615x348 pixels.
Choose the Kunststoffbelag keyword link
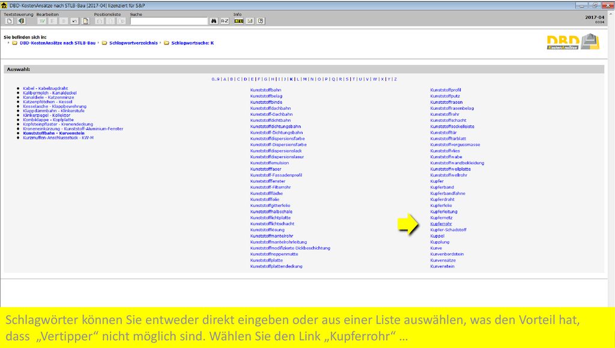[x=266, y=96]
